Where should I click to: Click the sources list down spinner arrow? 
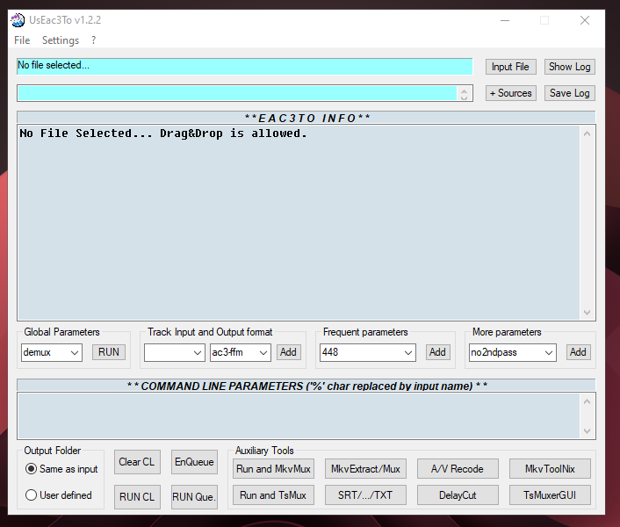(464, 97)
